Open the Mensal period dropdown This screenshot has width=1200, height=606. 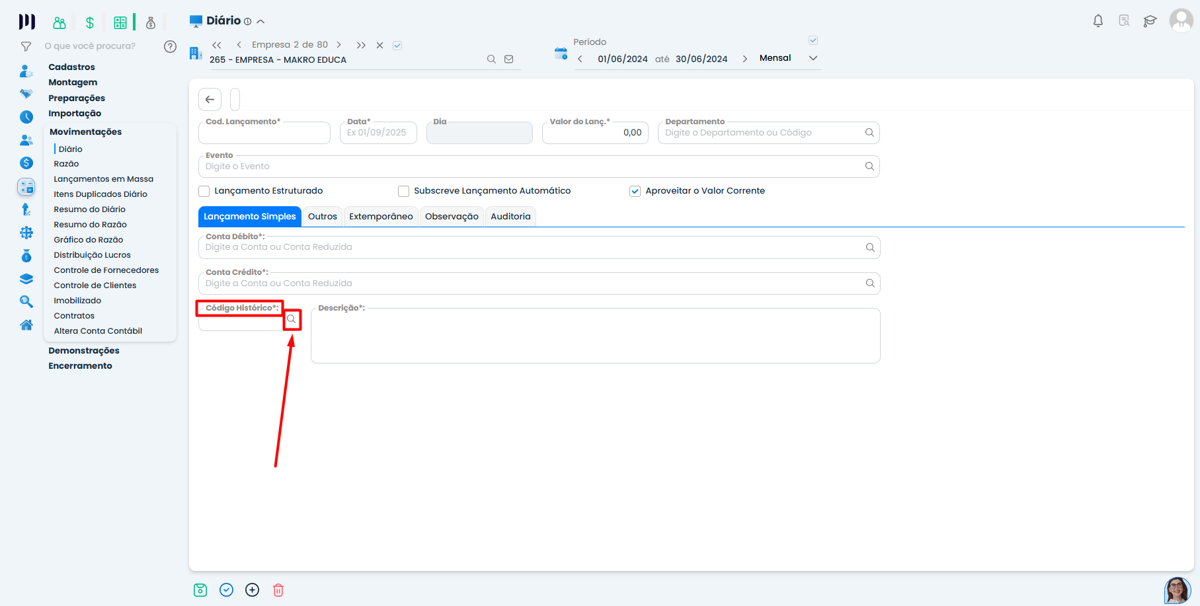coord(813,58)
